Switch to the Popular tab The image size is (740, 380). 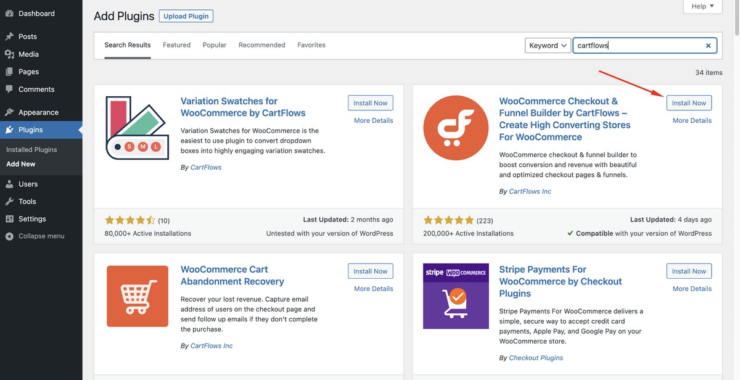click(x=215, y=45)
